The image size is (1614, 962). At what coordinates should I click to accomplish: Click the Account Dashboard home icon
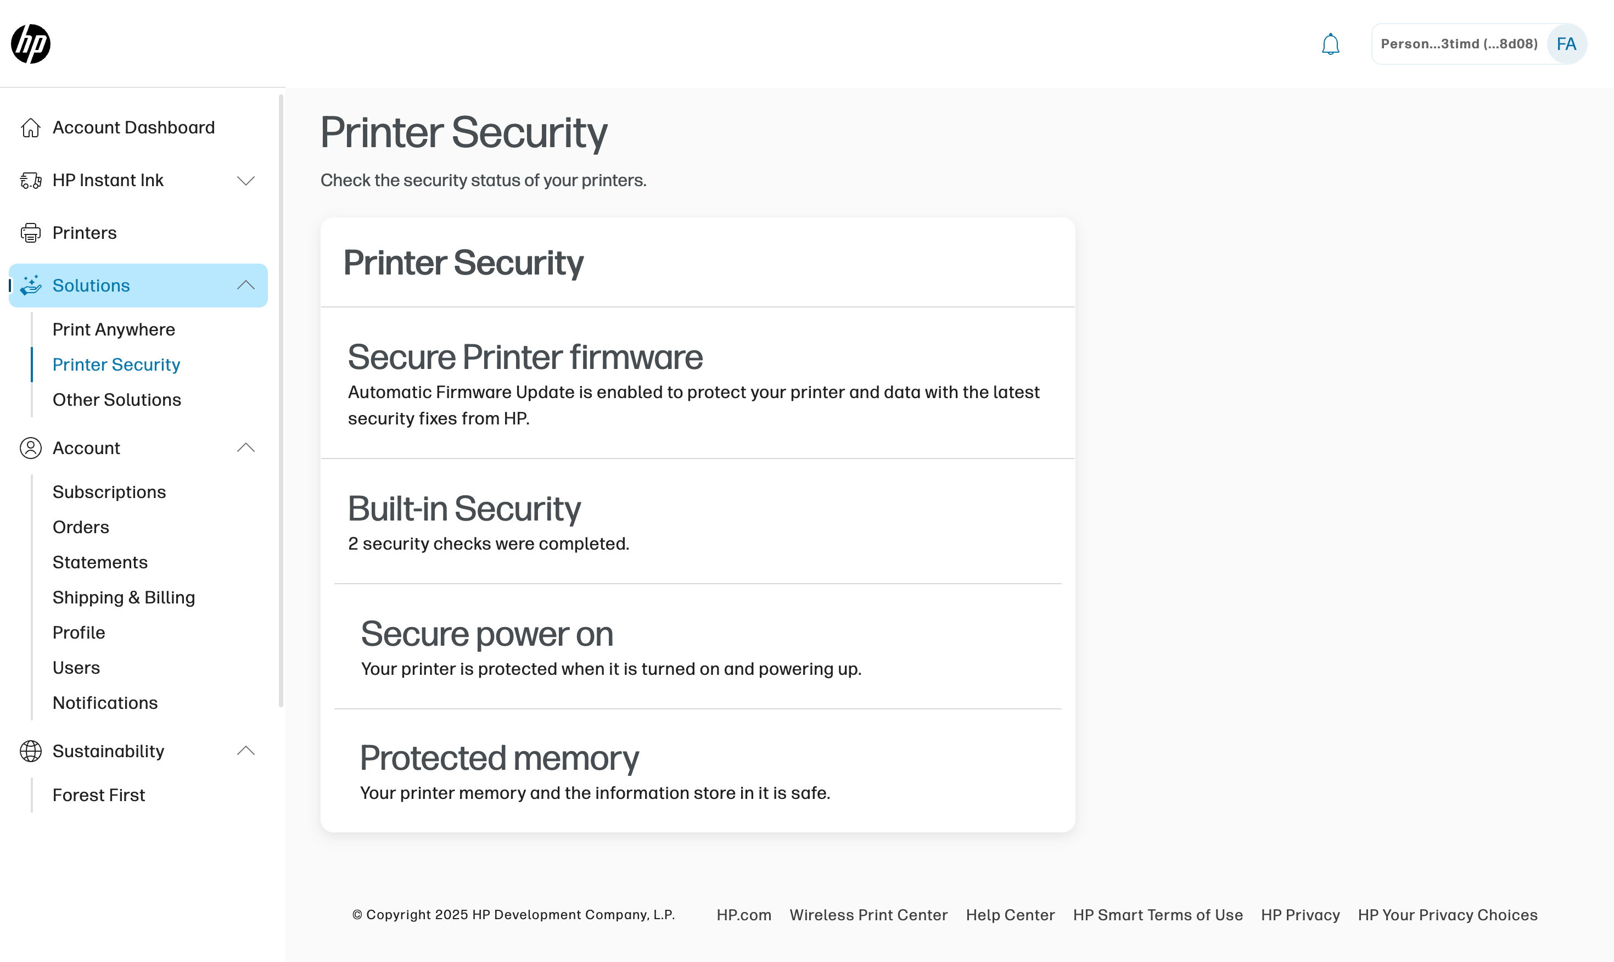tap(30, 128)
